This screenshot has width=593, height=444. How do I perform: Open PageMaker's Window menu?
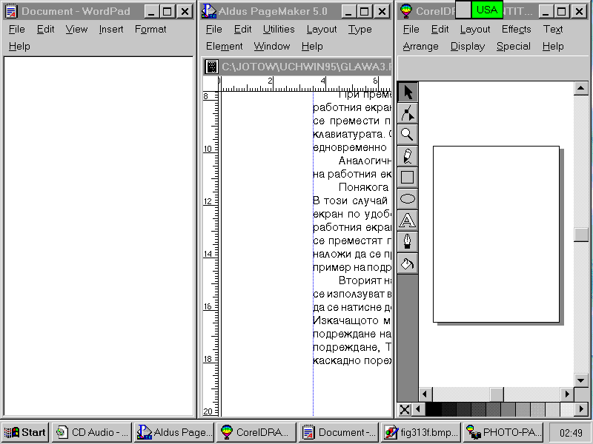click(x=272, y=46)
